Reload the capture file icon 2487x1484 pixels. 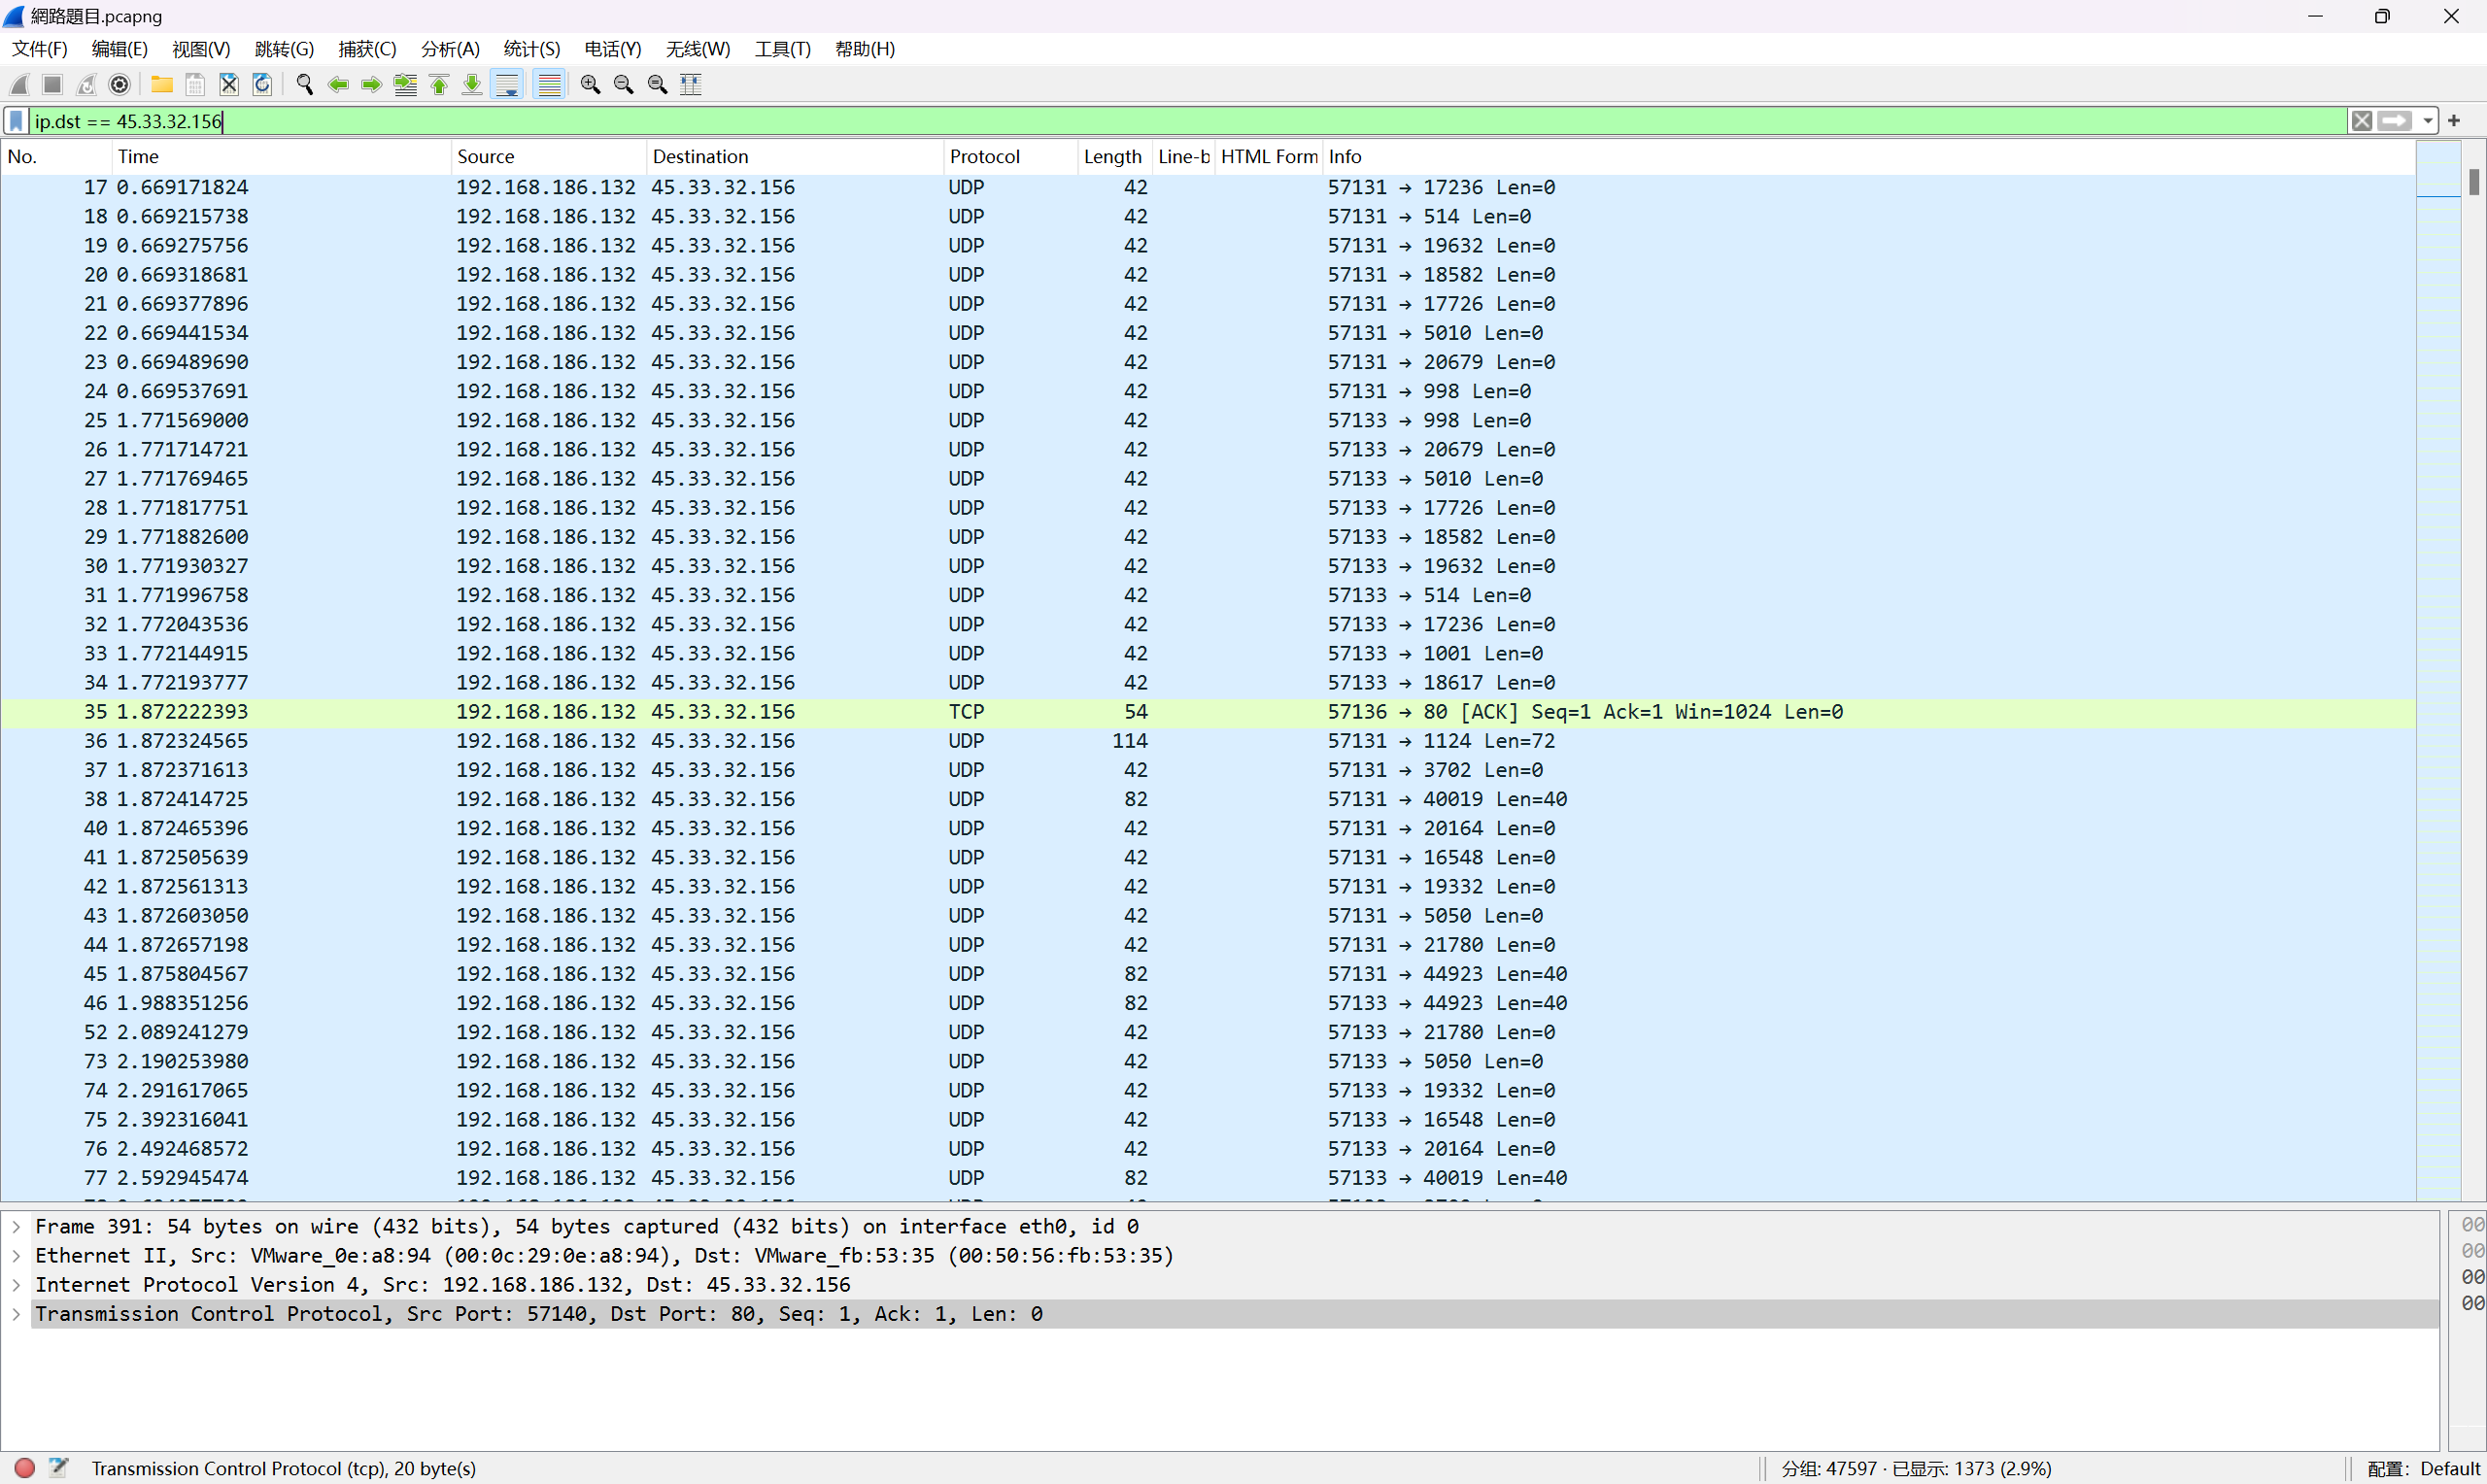pyautogui.click(x=262, y=85)
